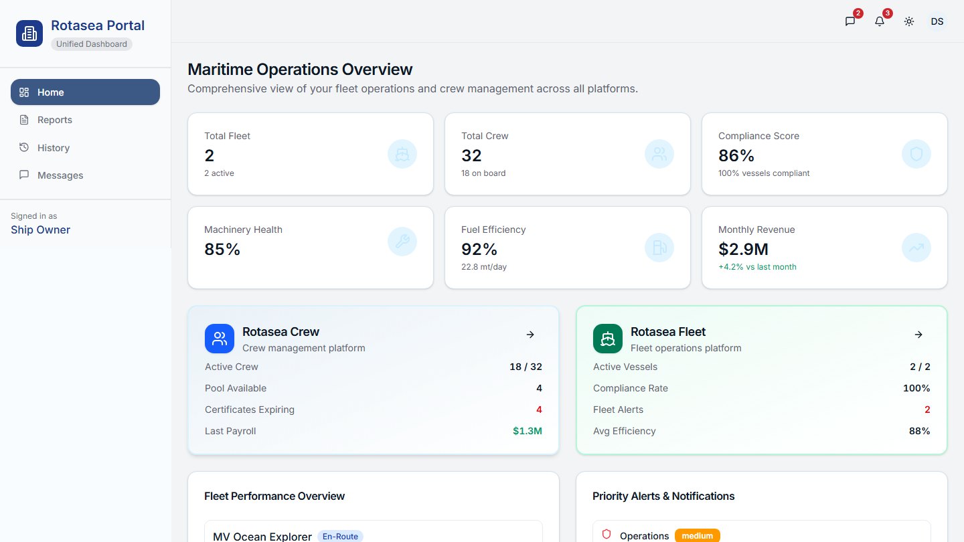This screenshot has width=964, height=542.
Task: Click the +4.2% vs last month text
Action: pos(757,267)
